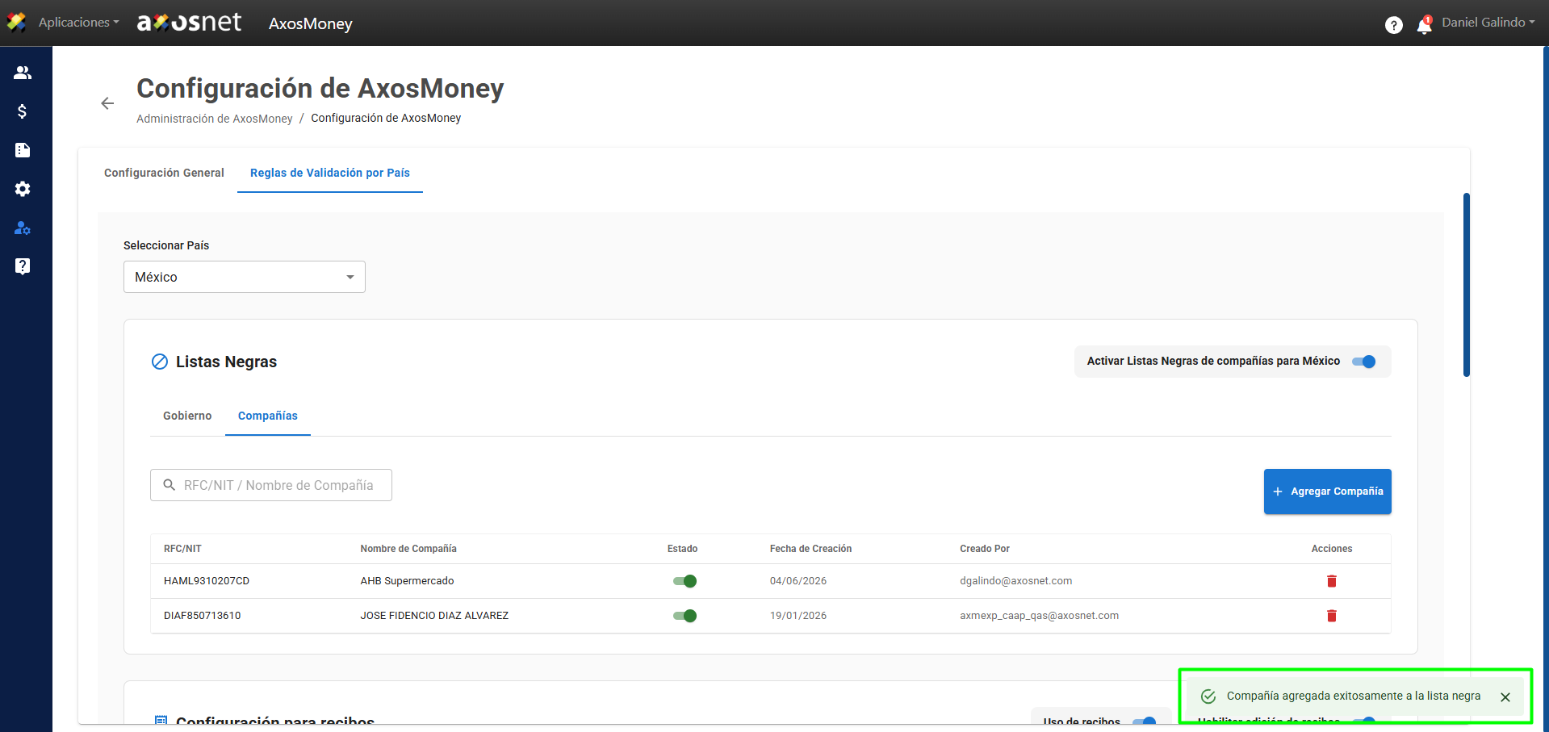This screenshot has height=732, width=1549.
Task: Click axmexp_caap_qas@axosnet.com cell
Action: tap(1040, 616)
